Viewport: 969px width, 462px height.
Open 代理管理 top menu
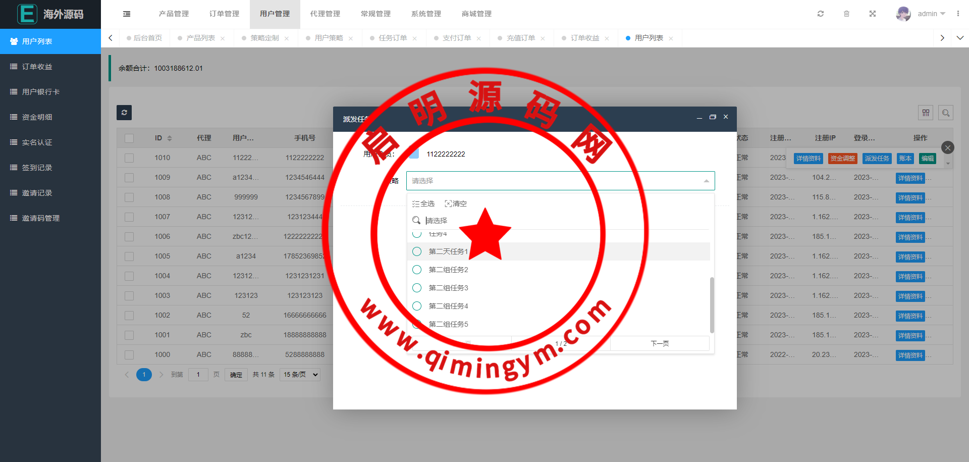coord(325,14)
